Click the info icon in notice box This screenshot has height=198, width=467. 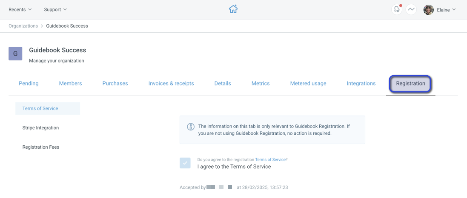tap(191, 127)
